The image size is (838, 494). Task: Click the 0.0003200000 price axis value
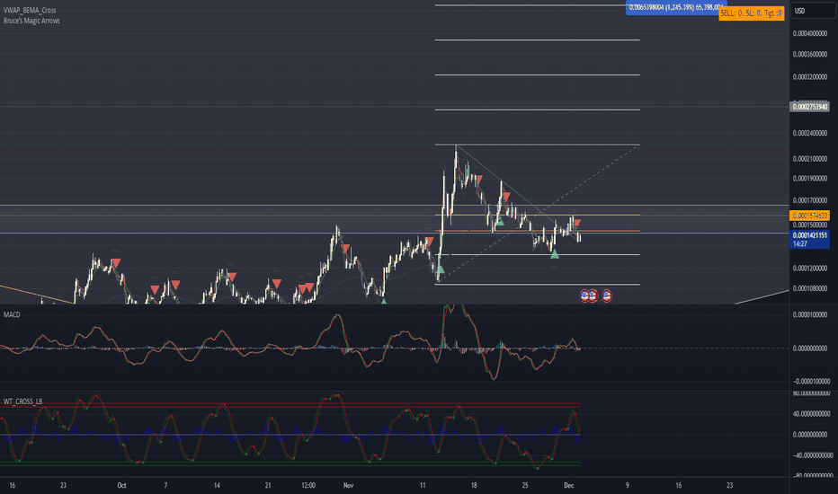point(810,76)
